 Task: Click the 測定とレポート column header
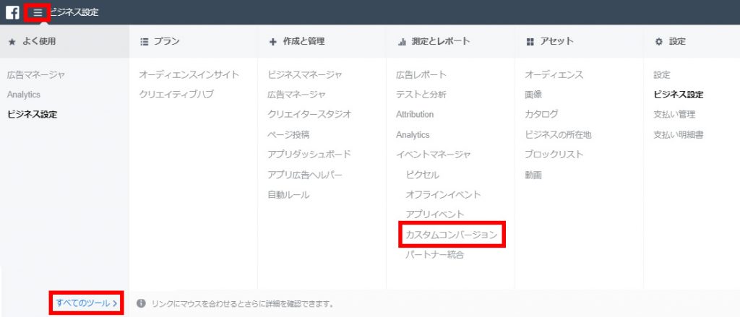[x=441, y=41]
